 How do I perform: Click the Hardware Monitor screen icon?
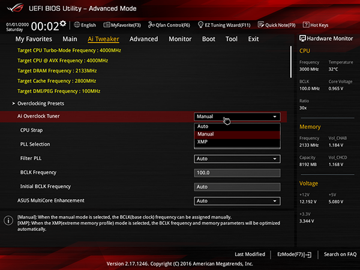click(x=302, y=38)
